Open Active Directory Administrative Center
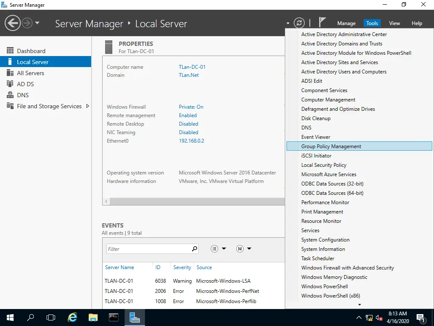 point(359,34)
